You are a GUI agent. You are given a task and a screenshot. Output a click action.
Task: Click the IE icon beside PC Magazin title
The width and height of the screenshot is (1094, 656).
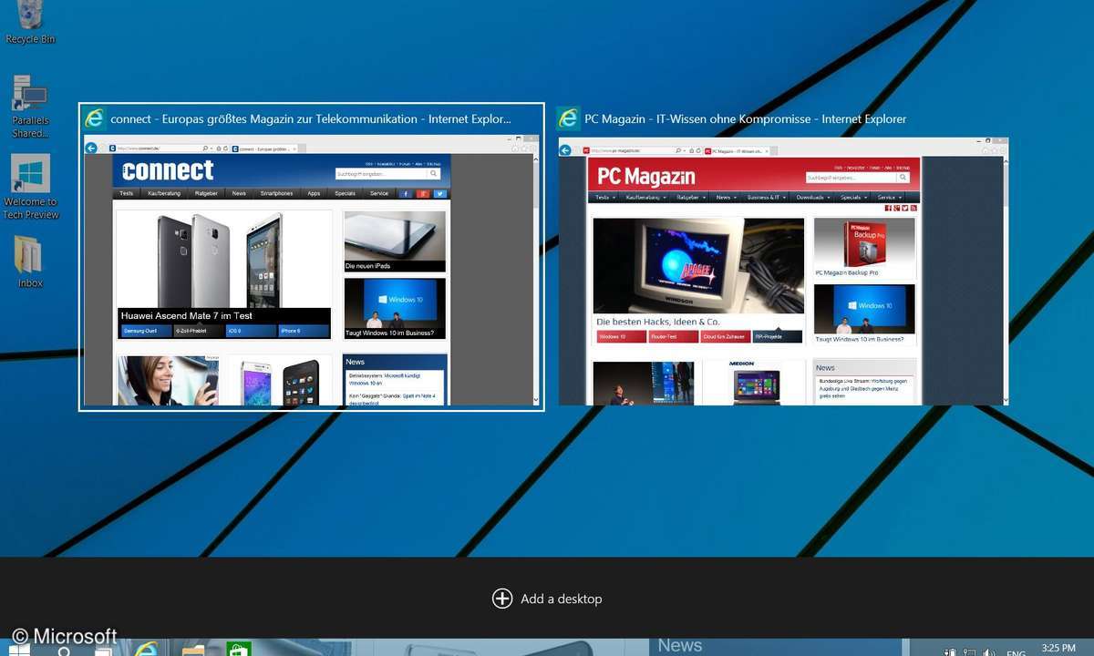[568, 118]
